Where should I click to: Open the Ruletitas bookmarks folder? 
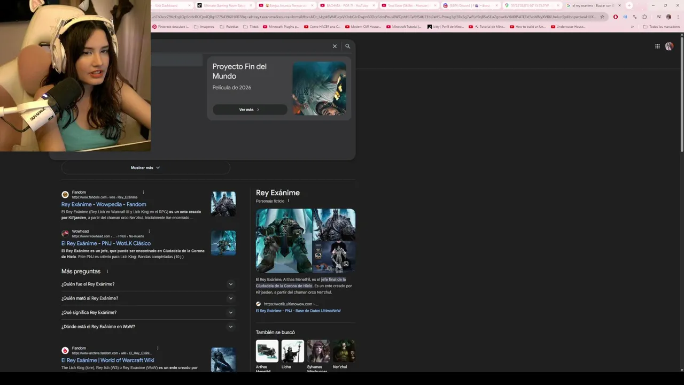pyautogui.click(x=229, y=27)
